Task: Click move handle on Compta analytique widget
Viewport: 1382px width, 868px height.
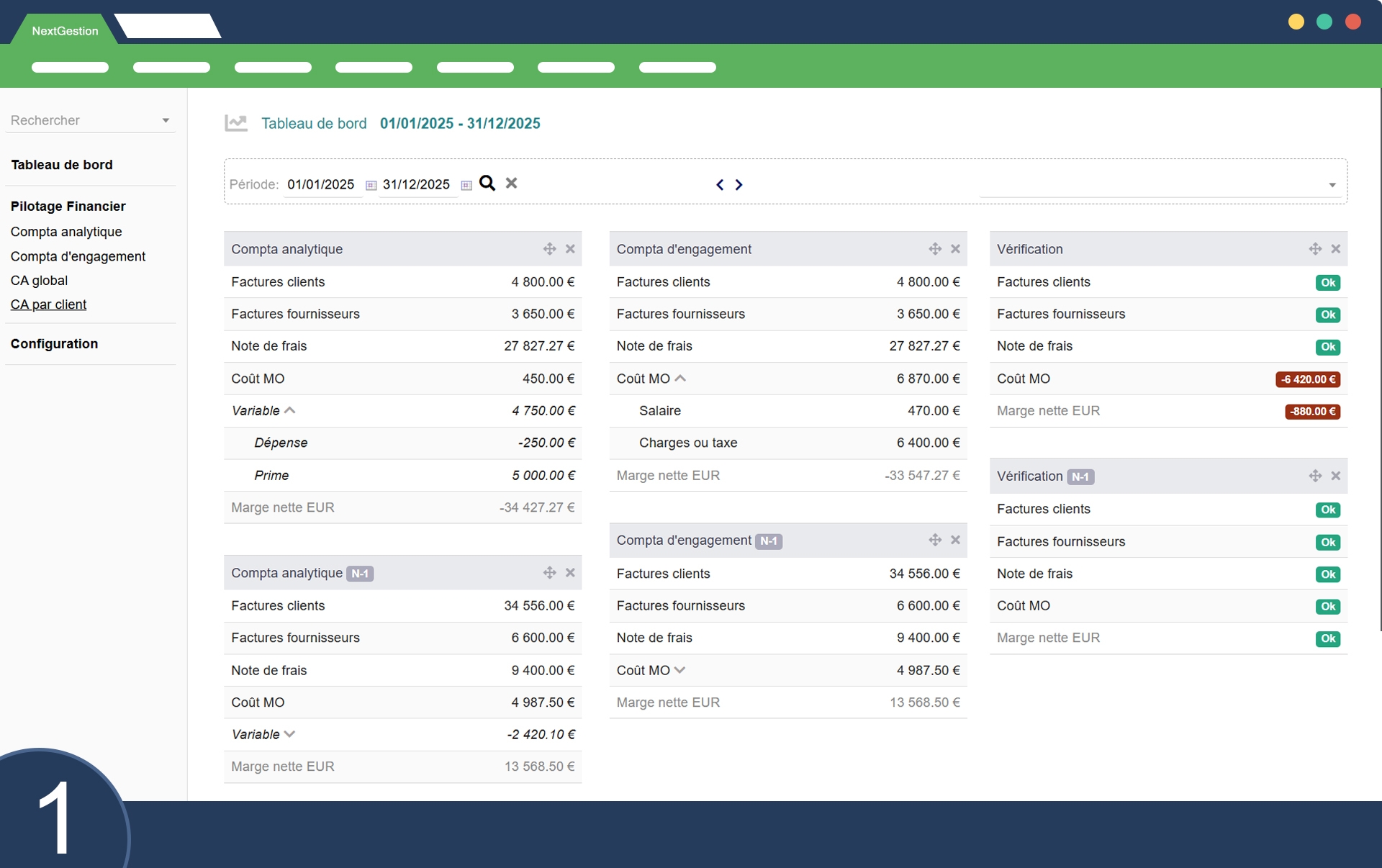Action: pyautogui.click(x=549, y=249)
